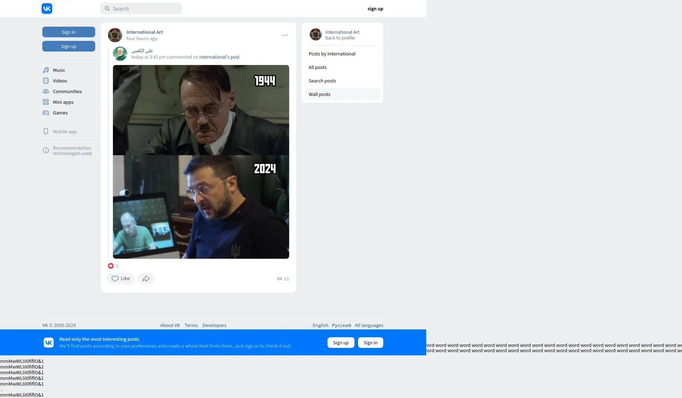Click International Art back to profile link
The height and width of the screenshot is (398, 682).
pyautogui.click(x=342, y=35)
